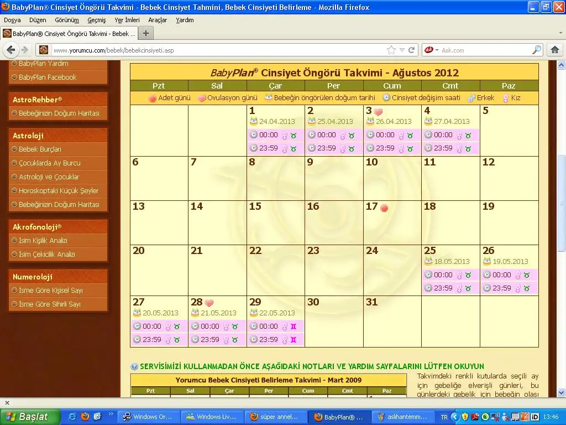Open İsim Çekicilik Analizi link
The height and width of the screenshot is (425, 566).
coord(46,254)
